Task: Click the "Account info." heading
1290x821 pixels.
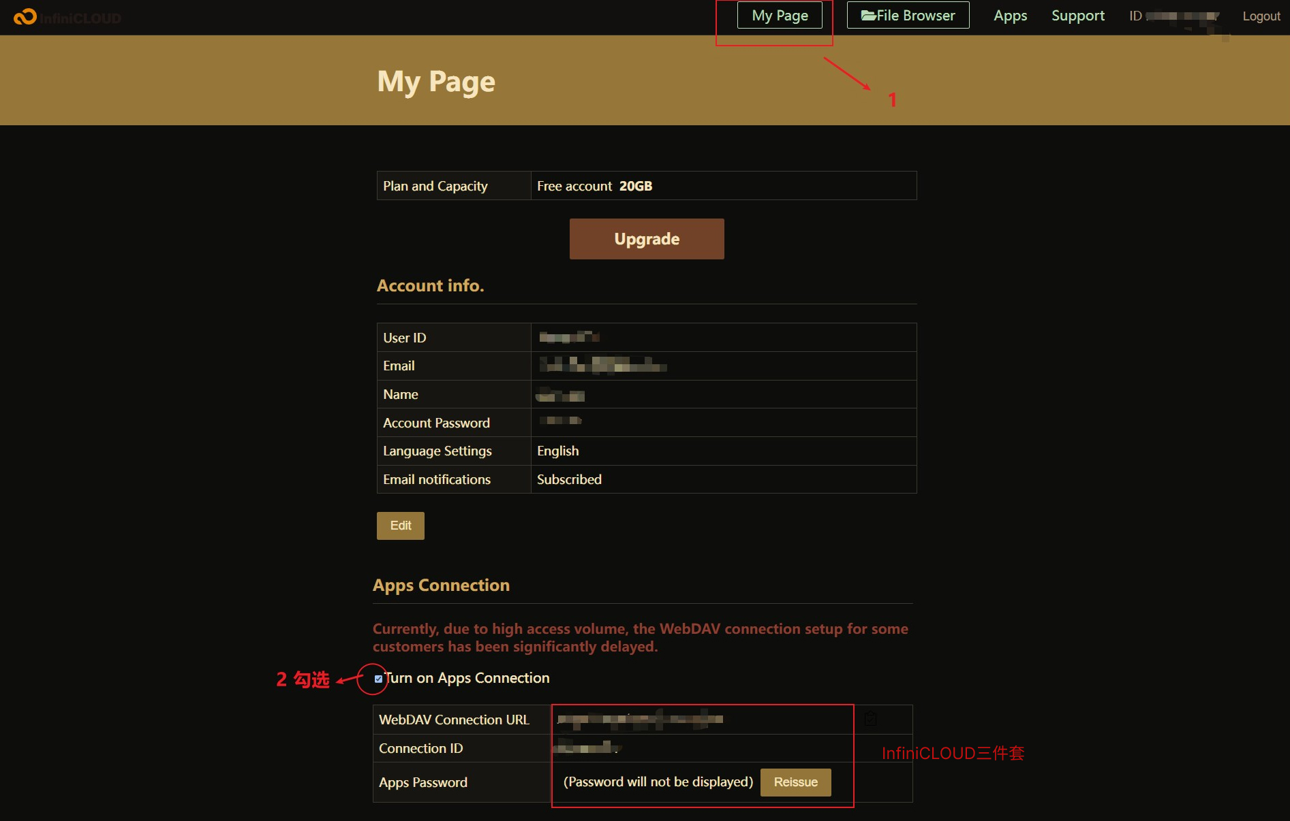Action: point(431,285)
